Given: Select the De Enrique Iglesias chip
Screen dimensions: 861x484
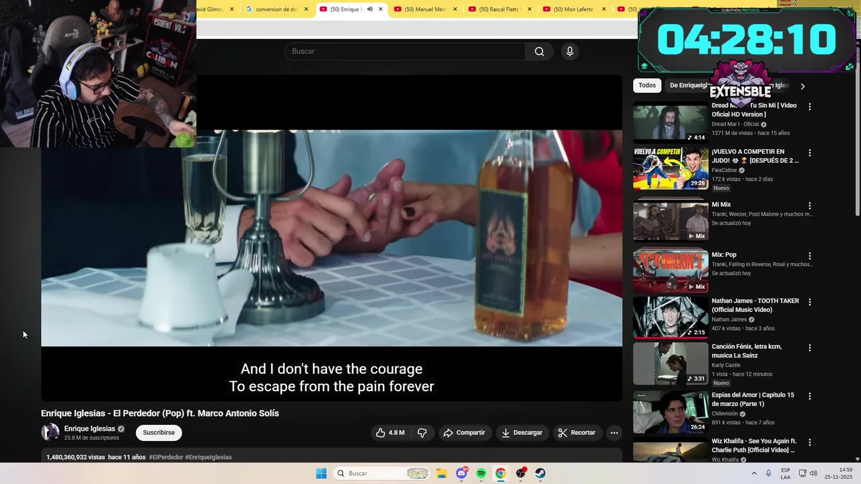Looking at the screenshot, I should pyautogui.click(x=691, y=85).
